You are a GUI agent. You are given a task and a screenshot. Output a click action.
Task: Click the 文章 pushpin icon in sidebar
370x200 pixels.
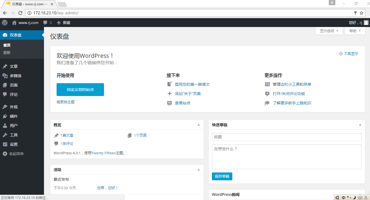point(5,66)
